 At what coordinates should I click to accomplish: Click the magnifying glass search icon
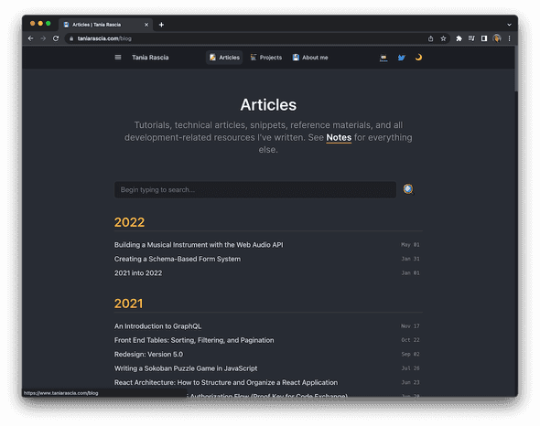(x=408, y=189)
